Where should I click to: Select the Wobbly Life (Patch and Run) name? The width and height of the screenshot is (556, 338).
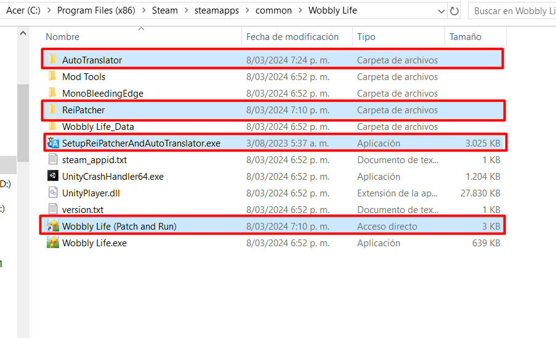pos(119,227)
